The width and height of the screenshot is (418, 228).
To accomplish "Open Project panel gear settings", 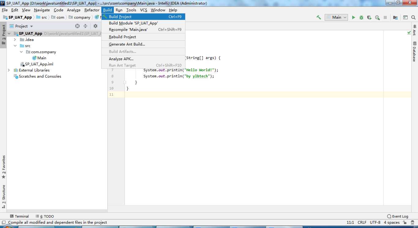I will [95, 26].
